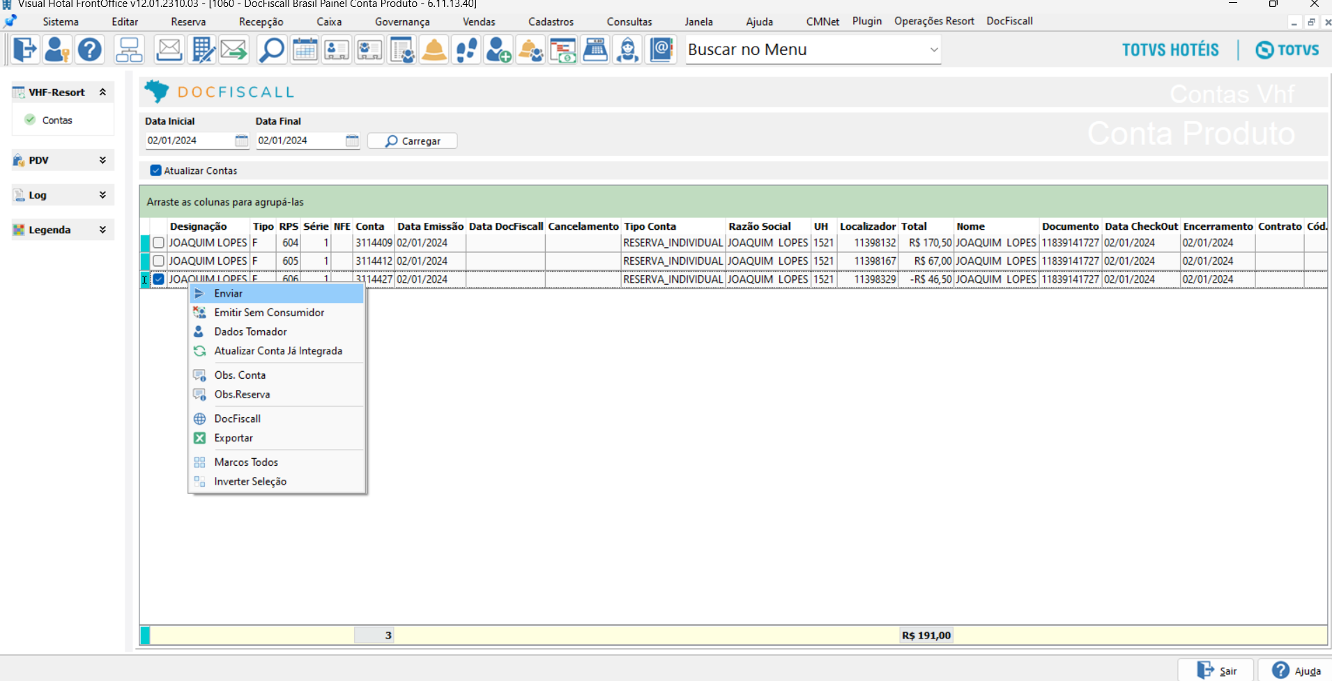The width and height of the screenshot is (1332, 681).
Task: Open the address book @ toolbar icon
Action: pos(661,50)
